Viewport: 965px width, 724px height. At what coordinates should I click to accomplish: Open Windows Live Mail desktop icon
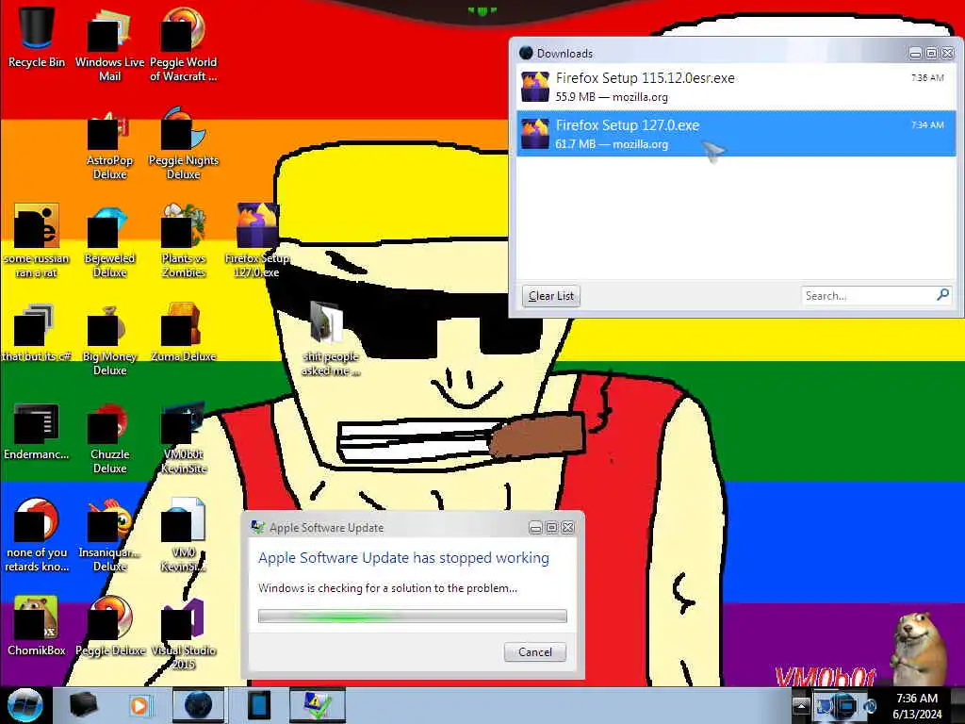(x=109, y=44)
